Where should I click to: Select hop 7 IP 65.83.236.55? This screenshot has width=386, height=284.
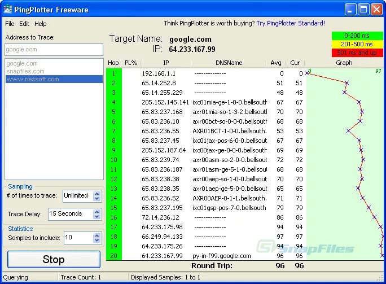160,131
